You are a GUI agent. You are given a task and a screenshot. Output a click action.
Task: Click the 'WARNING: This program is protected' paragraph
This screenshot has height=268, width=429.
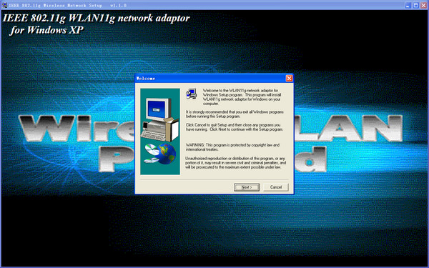232,147
